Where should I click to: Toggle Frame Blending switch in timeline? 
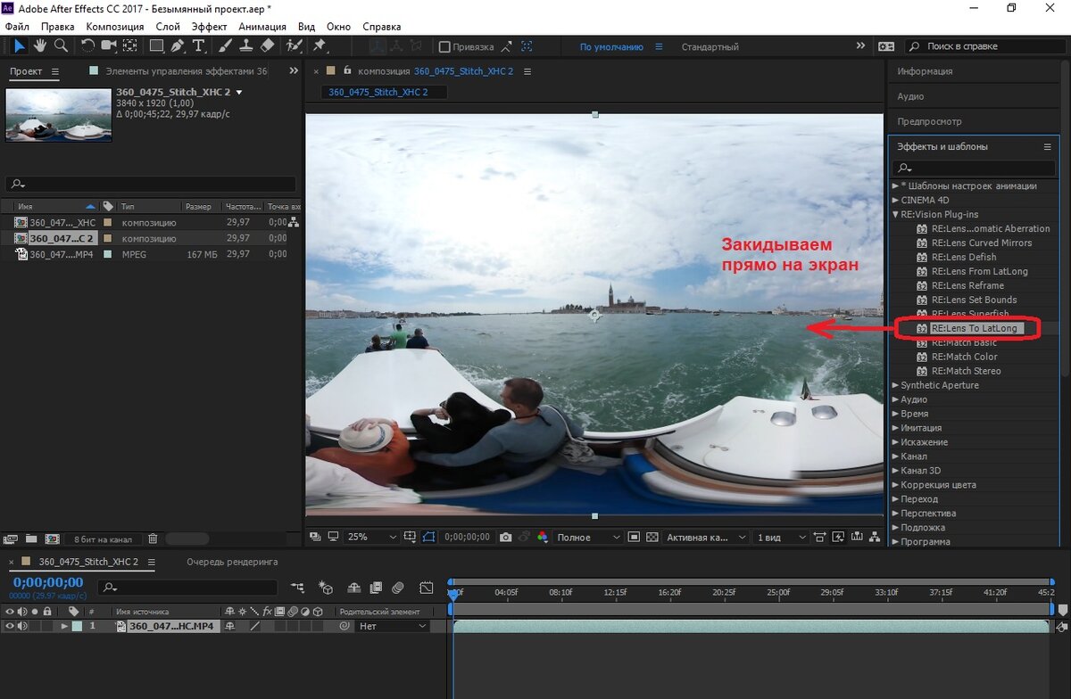(376, 588)
